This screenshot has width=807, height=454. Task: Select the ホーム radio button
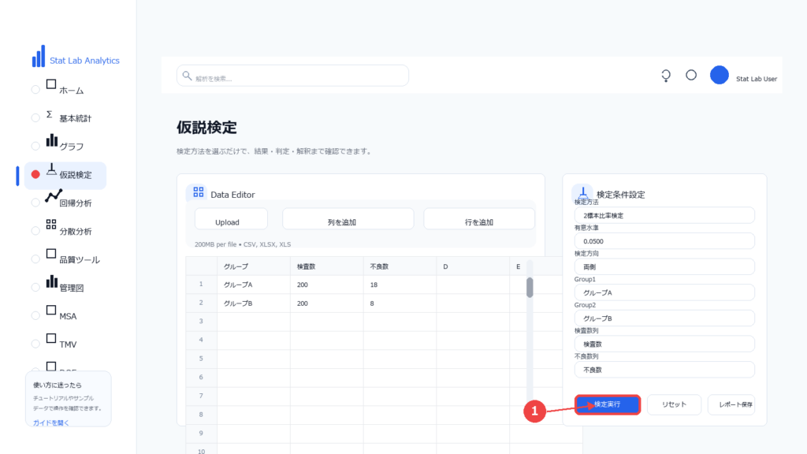pyautogui.click(x=35, y=90)
